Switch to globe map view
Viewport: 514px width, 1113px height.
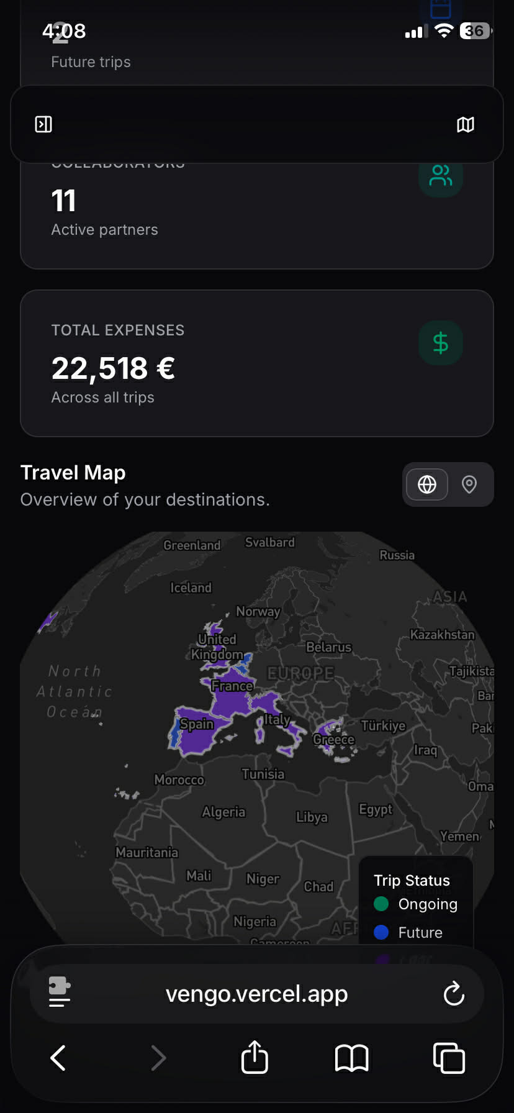coord(427,484)
